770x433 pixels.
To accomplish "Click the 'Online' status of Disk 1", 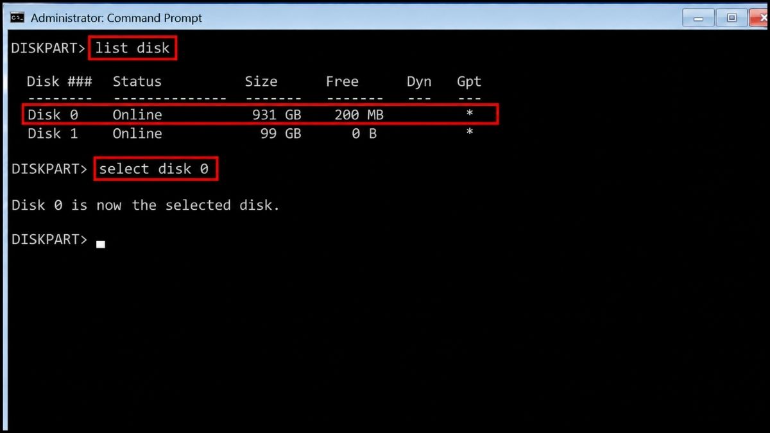I will click(x=137, y=133).
